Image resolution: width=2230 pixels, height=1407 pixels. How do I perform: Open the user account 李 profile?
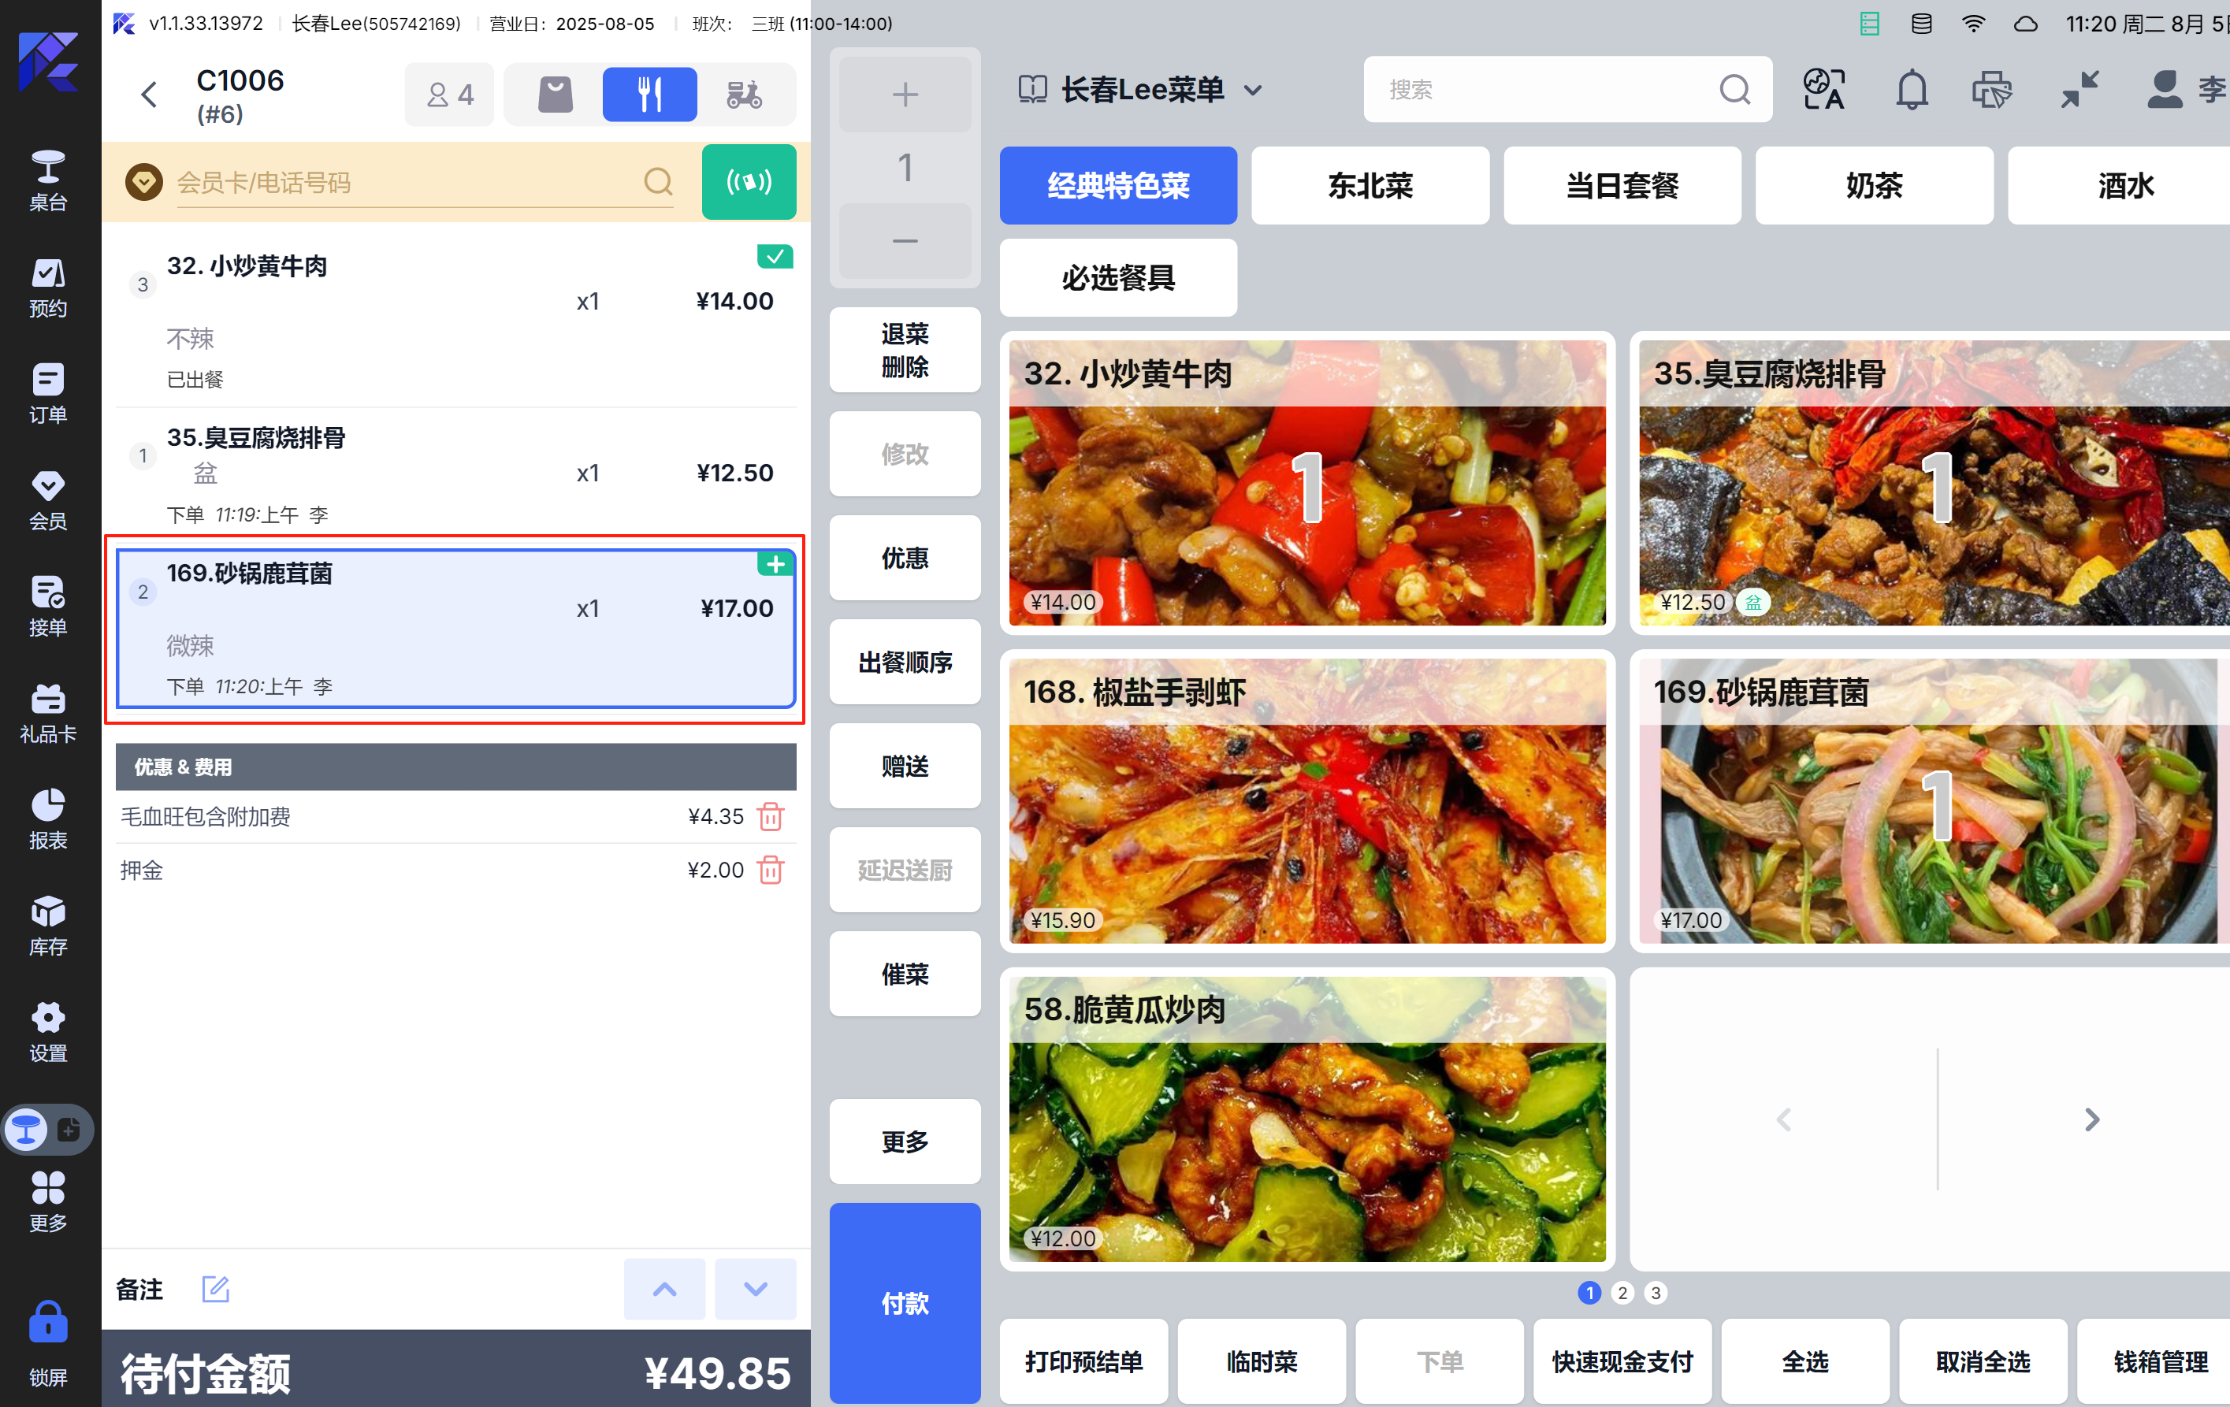point(2187,90)
